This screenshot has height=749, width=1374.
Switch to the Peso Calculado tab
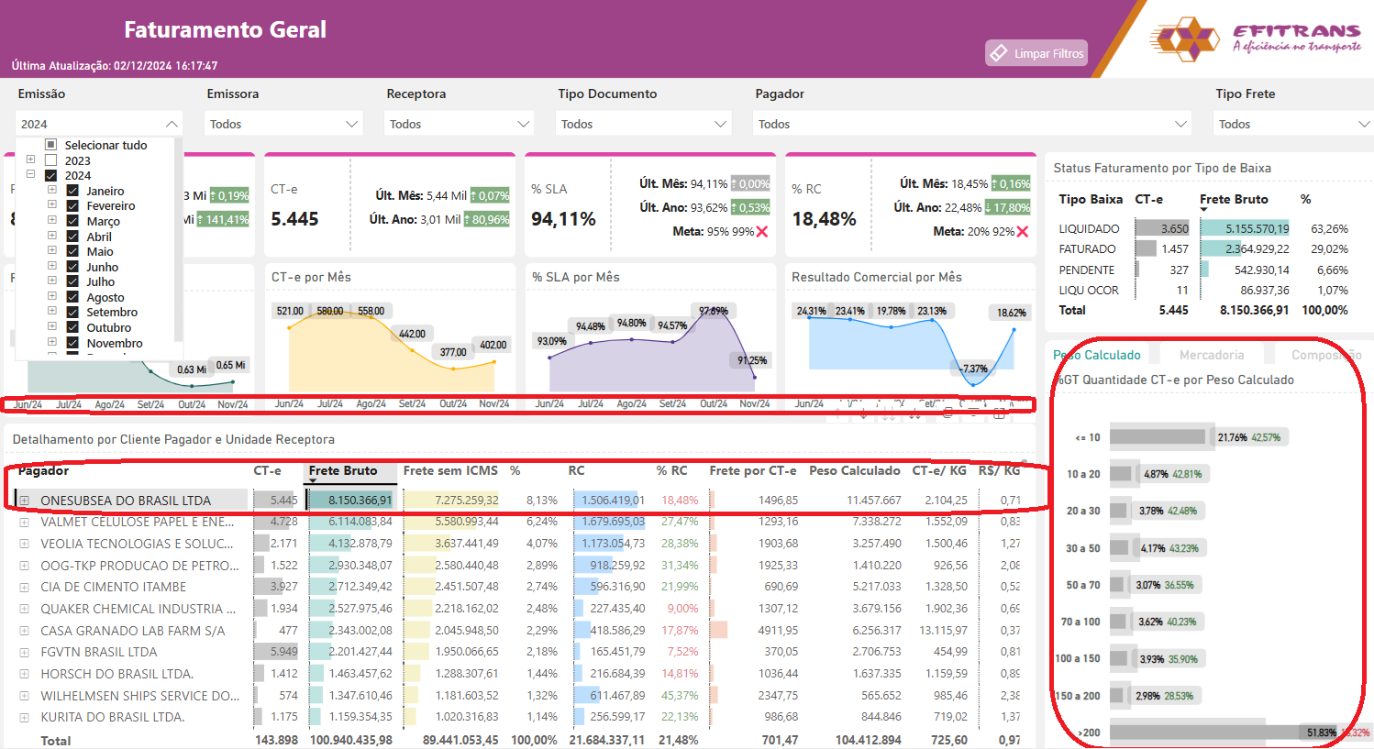[x=1097, y=355]
